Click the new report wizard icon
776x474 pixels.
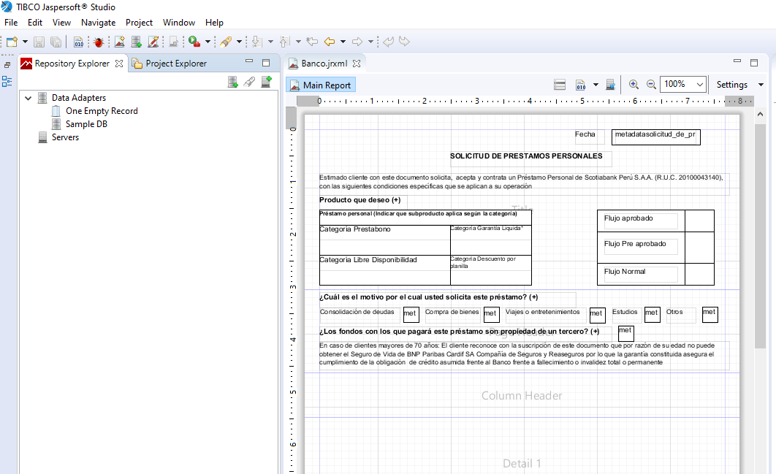point(119,42)
